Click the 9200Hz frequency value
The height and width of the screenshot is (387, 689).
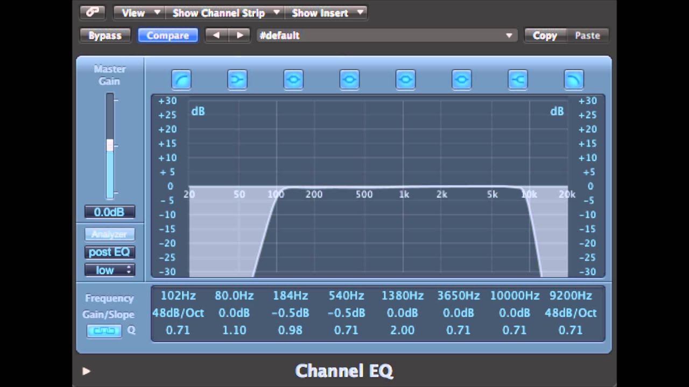[571, 296]
